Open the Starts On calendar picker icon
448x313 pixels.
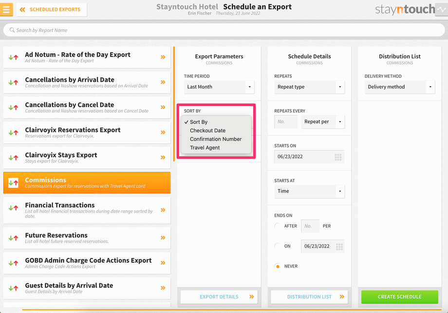pyautogui.click(x=338, y=157)
